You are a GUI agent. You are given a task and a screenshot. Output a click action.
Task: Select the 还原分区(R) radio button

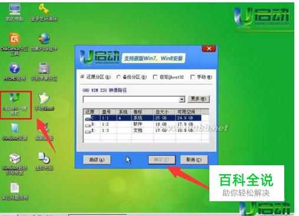83,77
